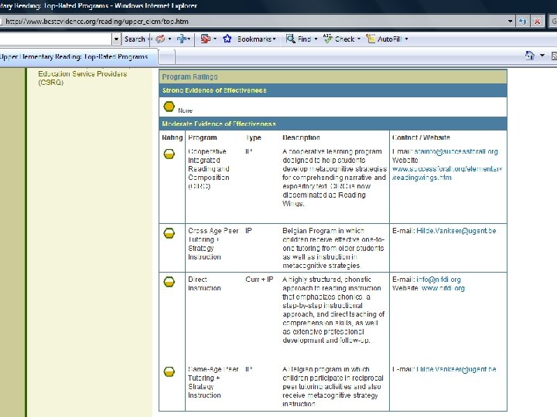Click the Bookmarks star icon
Image resolution: width=557 pixels, height=417 pixels.
(227, 39)
